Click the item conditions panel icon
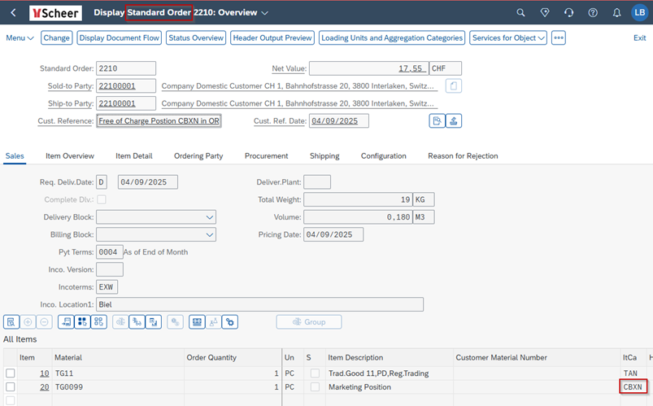Image resolution: width=653 pixels, height=406 pixels. [x=197, y=322]
